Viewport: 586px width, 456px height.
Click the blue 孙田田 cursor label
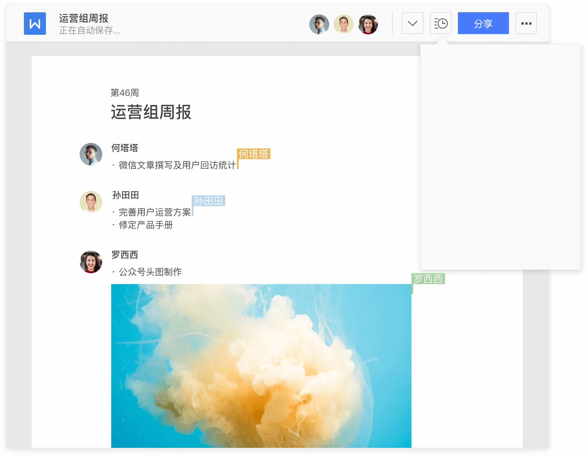pyautogui.click(x=208, y=201)
